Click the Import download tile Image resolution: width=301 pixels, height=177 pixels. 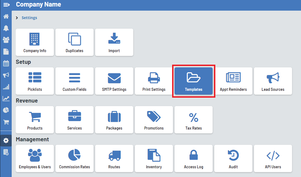click(x=114, y=42)
